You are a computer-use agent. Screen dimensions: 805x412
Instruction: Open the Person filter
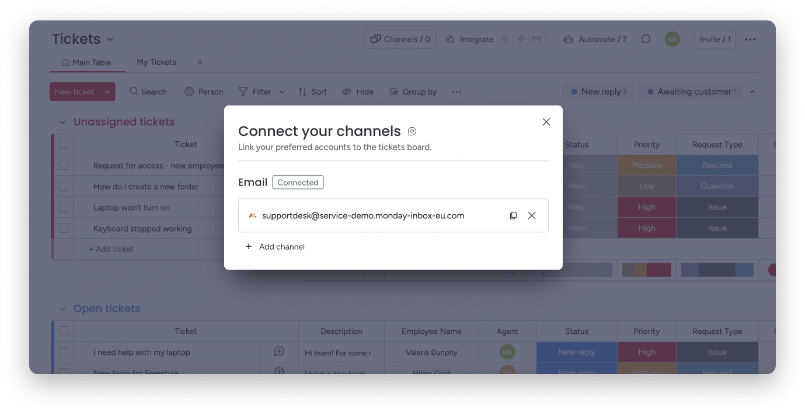click(x=204, y=92)
